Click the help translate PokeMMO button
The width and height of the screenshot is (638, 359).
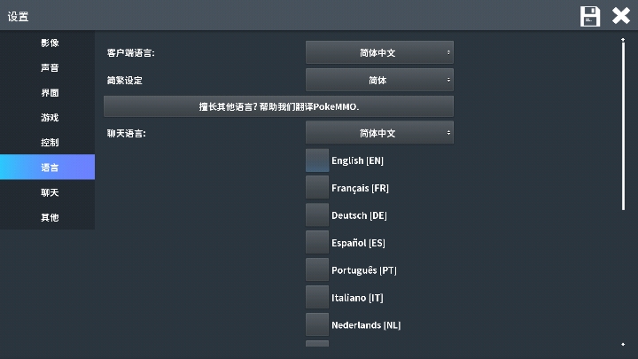coord(278,106)
